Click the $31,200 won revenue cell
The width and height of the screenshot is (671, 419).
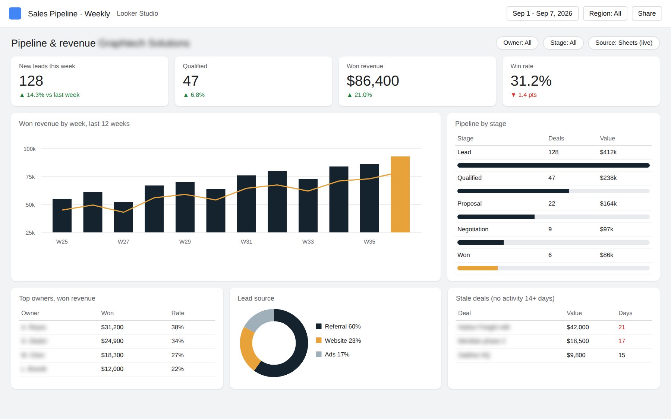[112, 327]
